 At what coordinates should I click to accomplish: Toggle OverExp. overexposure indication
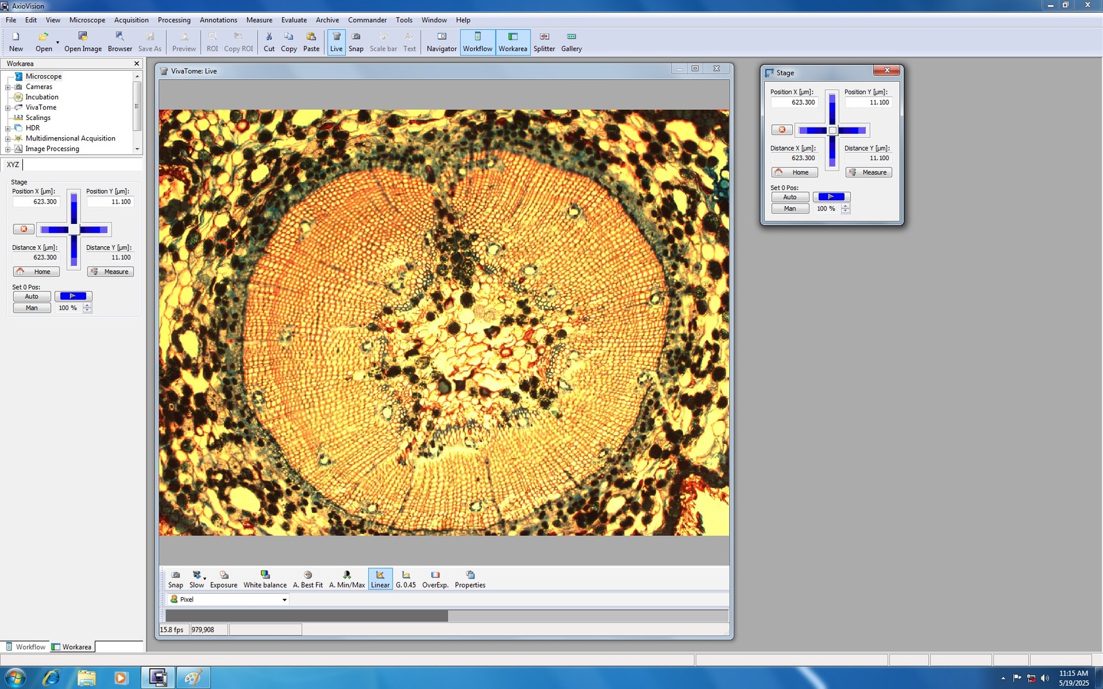[x=435, y=579]
